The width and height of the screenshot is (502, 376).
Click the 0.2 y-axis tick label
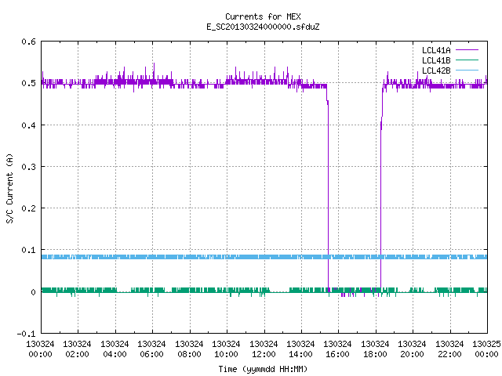(28, 208)
